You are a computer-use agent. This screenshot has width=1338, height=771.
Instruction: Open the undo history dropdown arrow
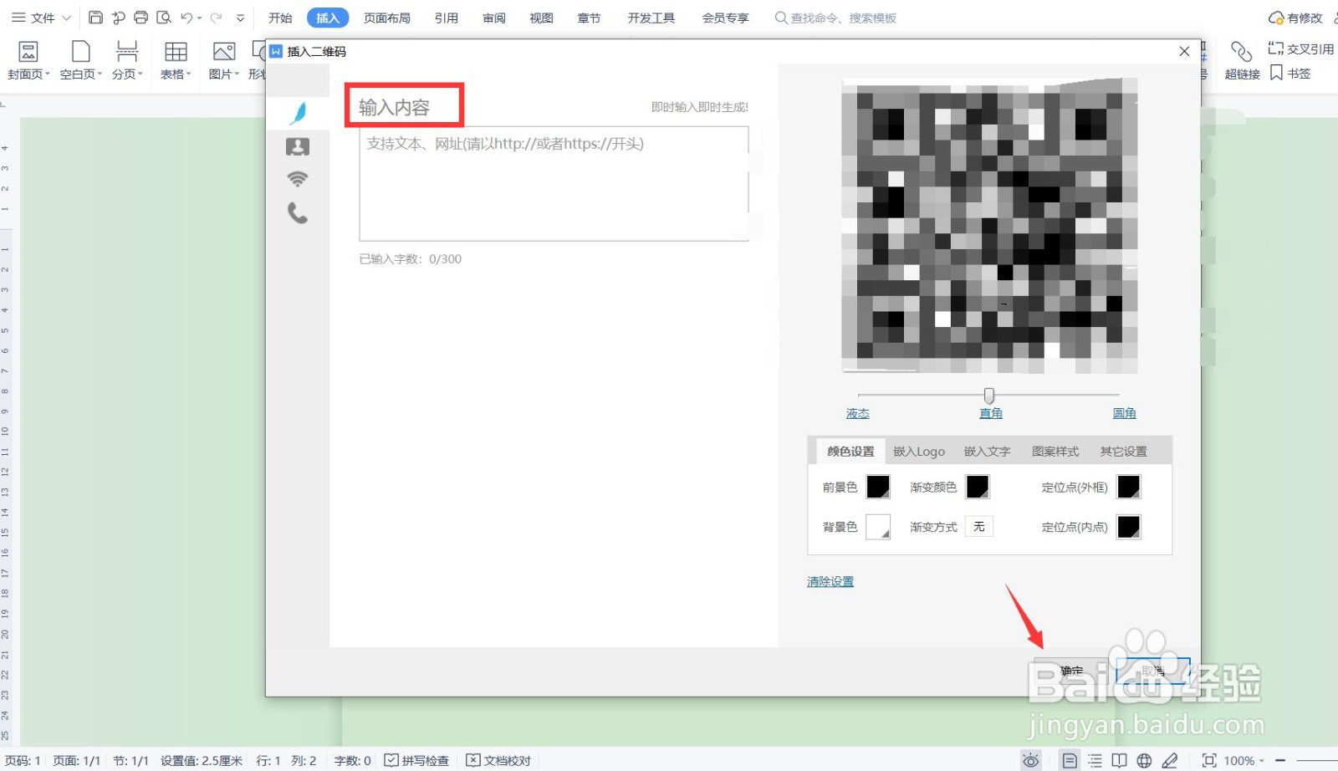point(200,18)
